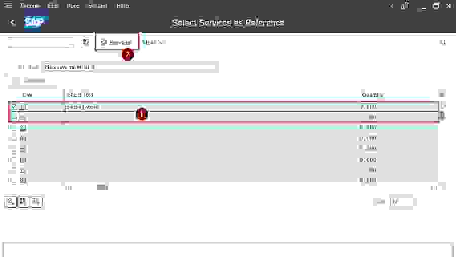Open the Help menu

122,6
